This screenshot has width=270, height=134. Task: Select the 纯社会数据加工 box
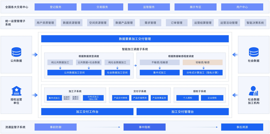click(x=117, y=62)
